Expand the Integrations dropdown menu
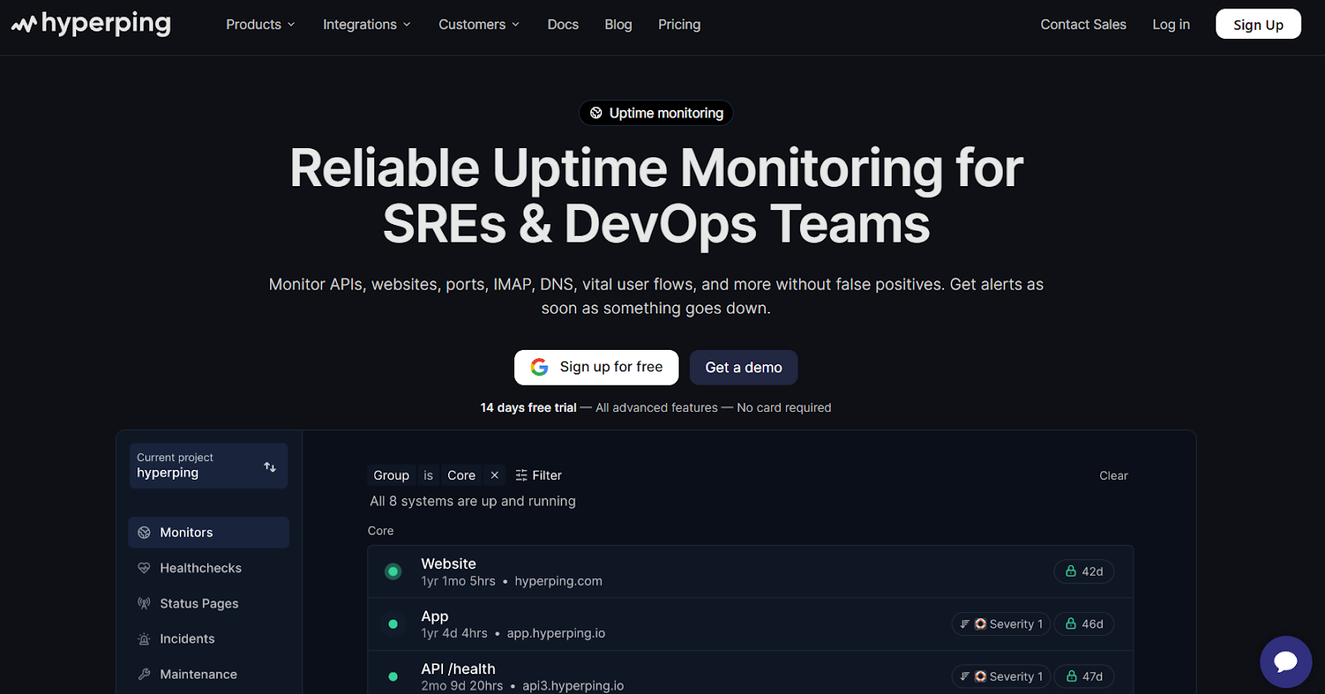The image size is (1325, 694). coord(366,25)
